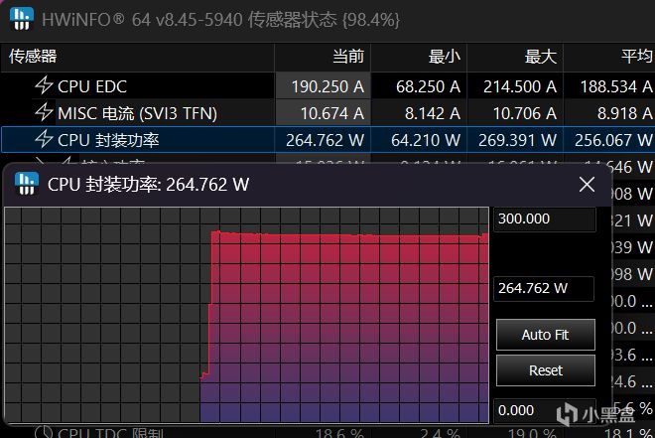Click MISC minimum value 8.142 A
Viewport: 655px width, 438px height.
(433, 113)
